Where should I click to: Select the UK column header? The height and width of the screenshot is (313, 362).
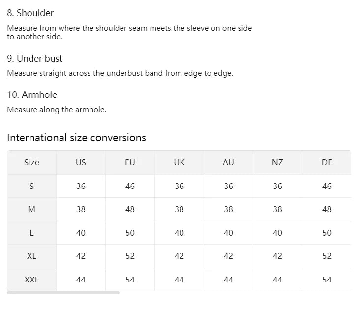(x=179, y=162)
